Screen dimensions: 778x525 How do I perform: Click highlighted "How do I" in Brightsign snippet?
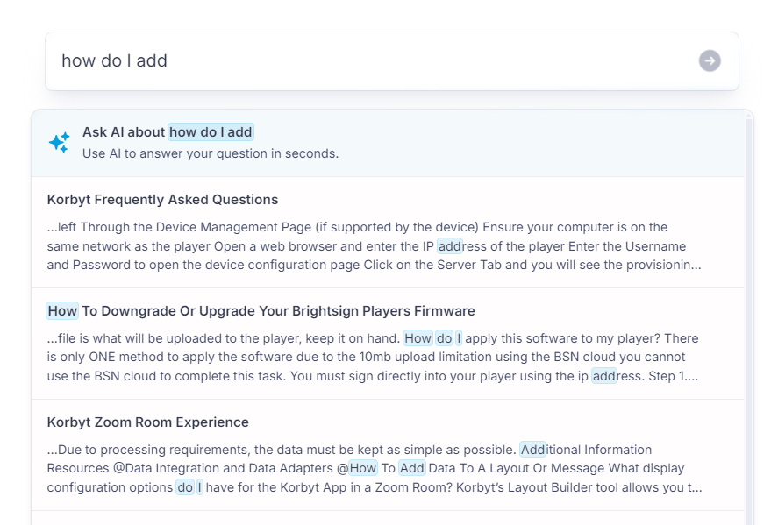(432, 338)
